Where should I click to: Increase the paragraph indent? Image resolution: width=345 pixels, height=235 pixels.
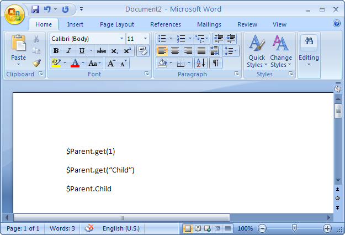231,39
